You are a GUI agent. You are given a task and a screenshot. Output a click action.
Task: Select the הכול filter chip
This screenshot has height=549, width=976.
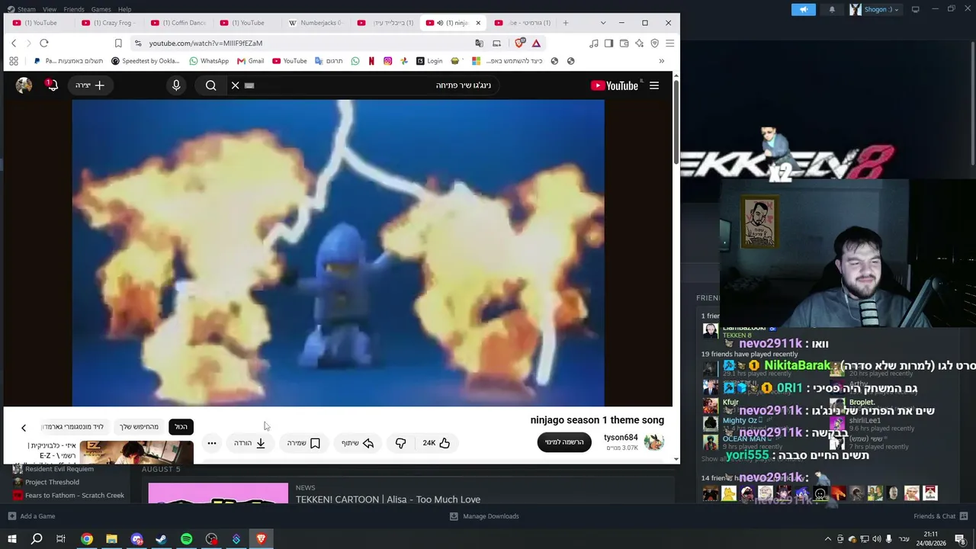(x=181, y=427)
